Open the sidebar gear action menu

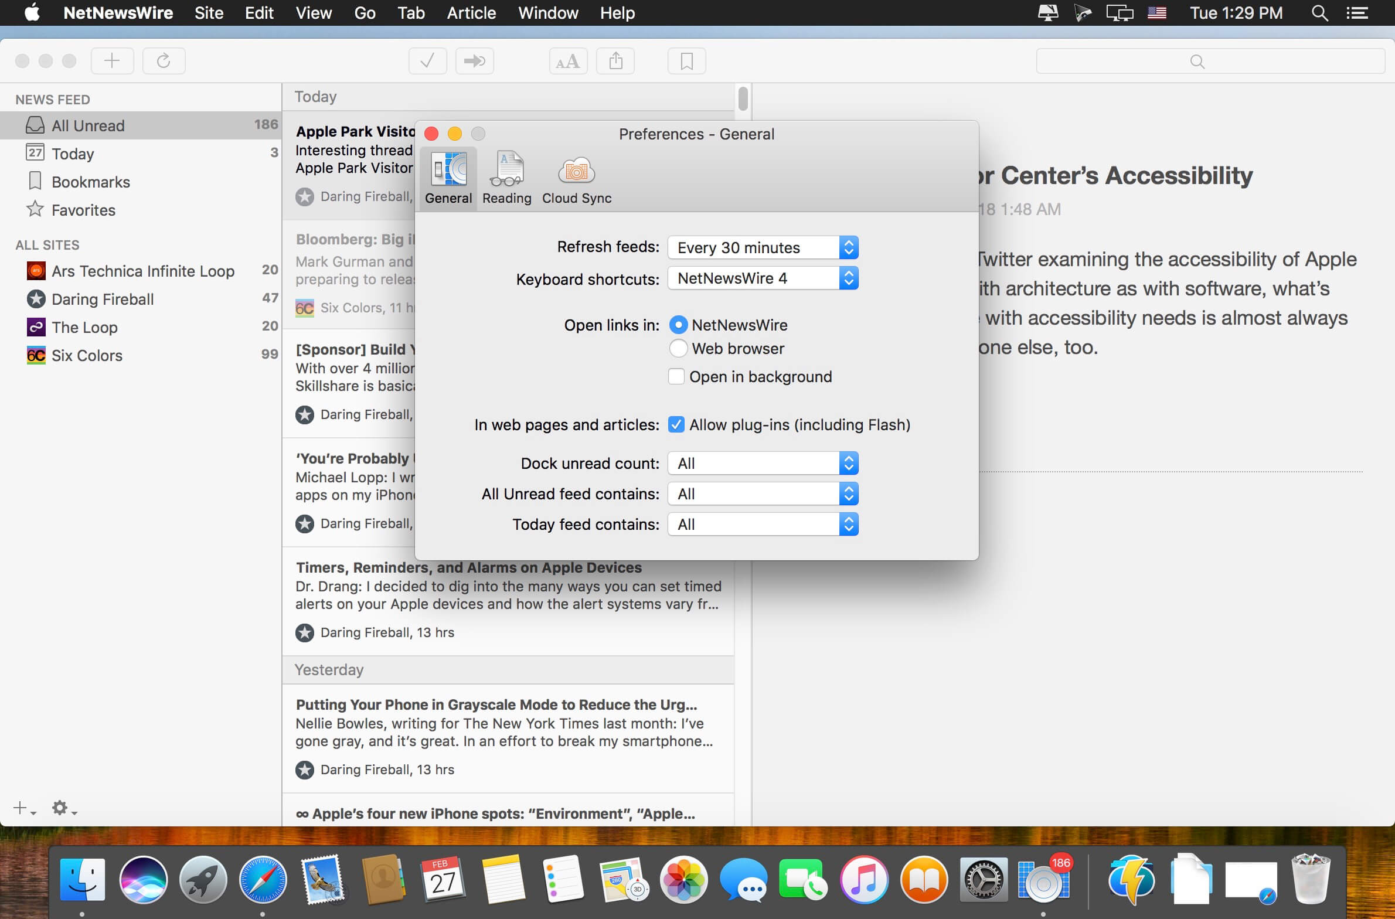[64, 808]
